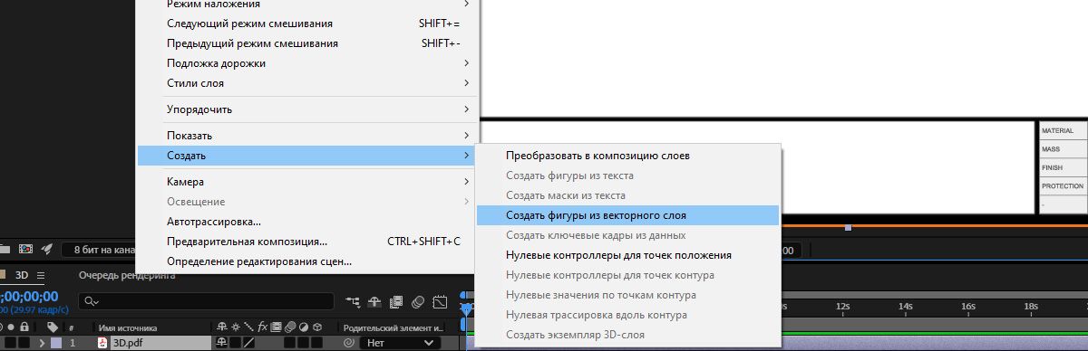The height and width of the screenshot is (351, 1088).
Task: Toggle Adjustment Layer checkbox for 3D.pdf layer
Action: 305,344
